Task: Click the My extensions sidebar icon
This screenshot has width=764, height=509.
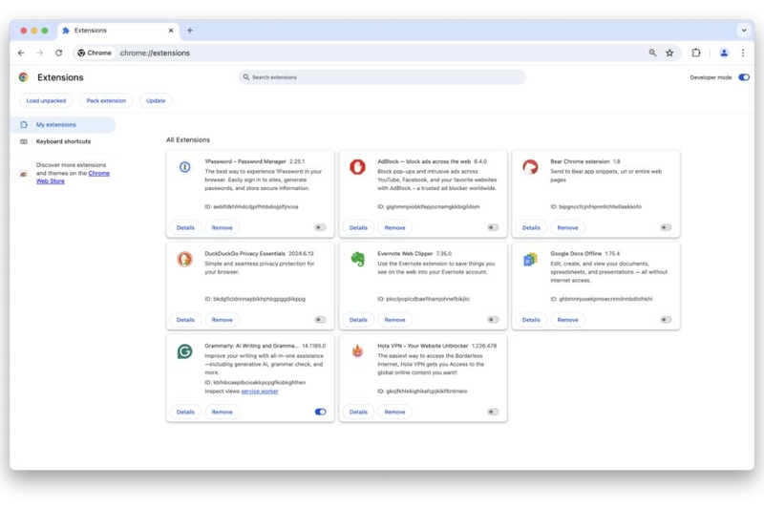Action: (23, 125)
